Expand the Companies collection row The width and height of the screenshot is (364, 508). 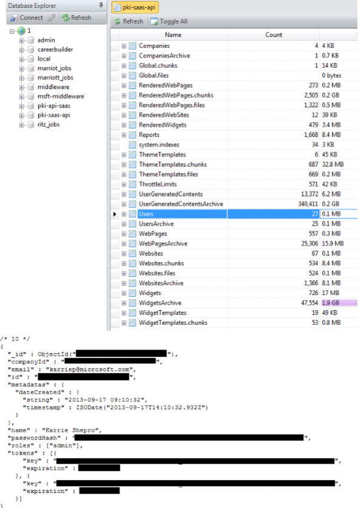click(x=124, y=46)
